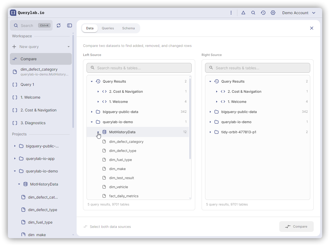Click the Querylab.io logo icon
The height and width of the screenshot is (246, 330).
(x=13, y=13)
